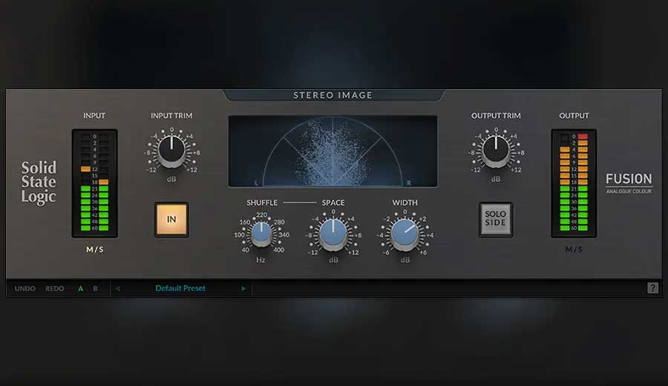This screenshot has height=386, width=668.
Task: Click the SPACE dB knob
Action: point(333,234)
